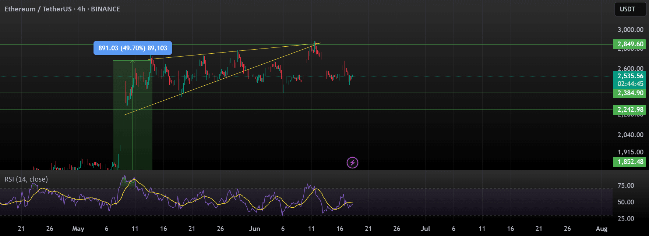This screenshot has width=649, height=236.
Task: Click the Jul label on the time axis
Action: [425, 229]
